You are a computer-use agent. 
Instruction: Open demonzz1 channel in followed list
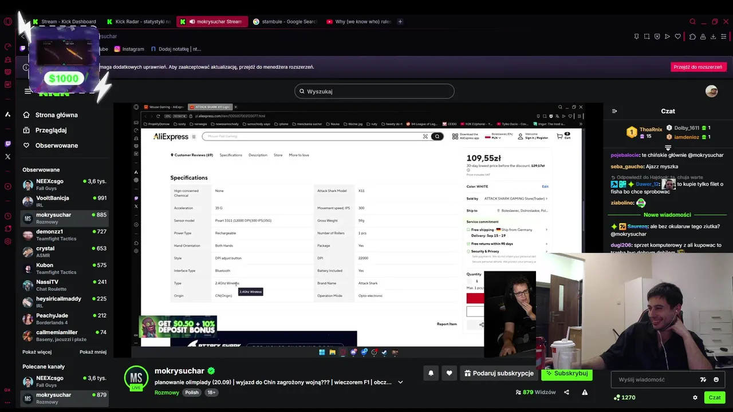point(64,235)
